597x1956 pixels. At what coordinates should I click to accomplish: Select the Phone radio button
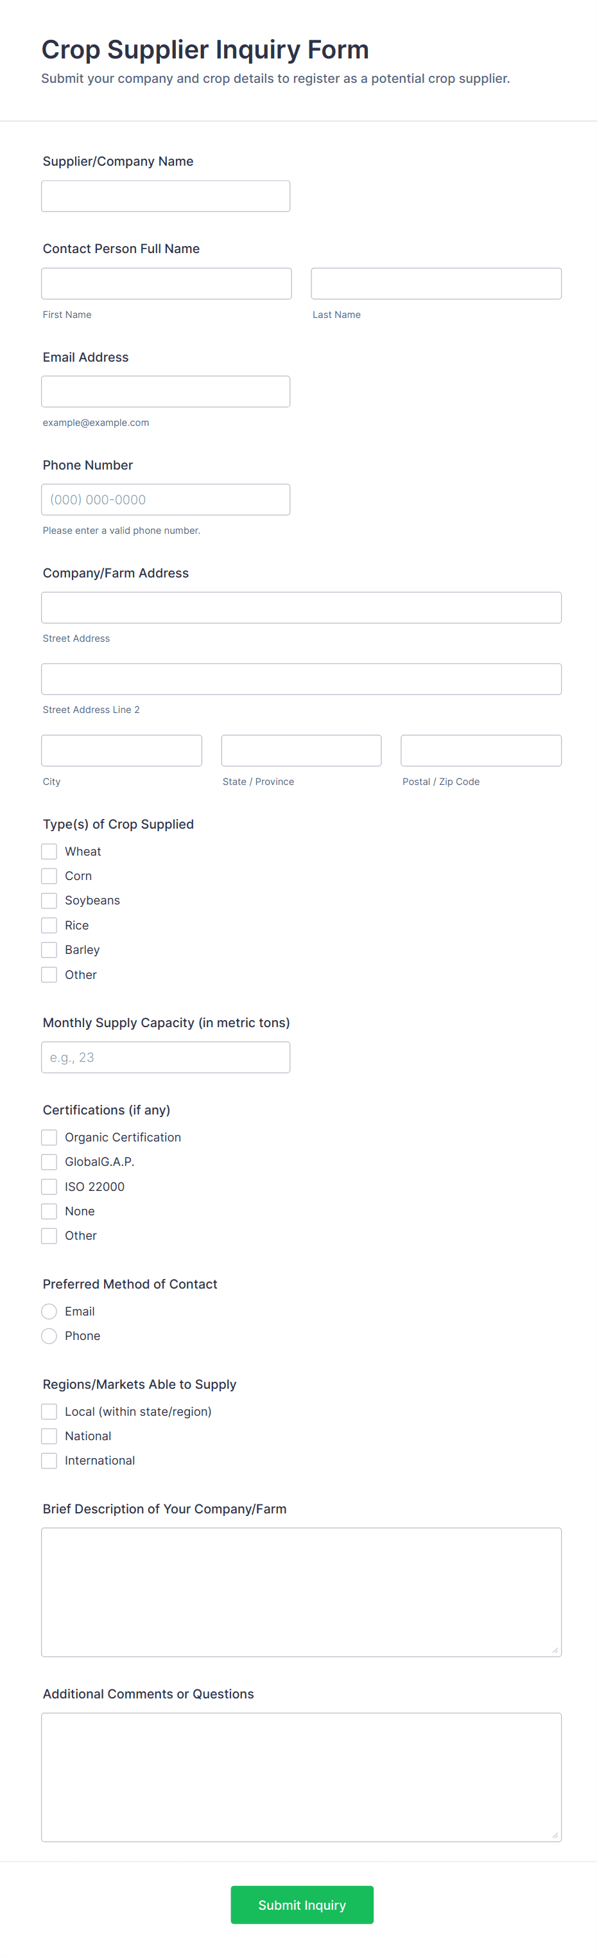point(49,1335)
